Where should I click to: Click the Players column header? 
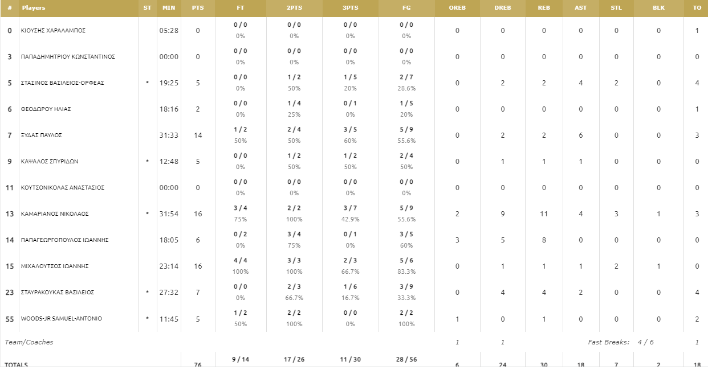click(x=34, y=8)
